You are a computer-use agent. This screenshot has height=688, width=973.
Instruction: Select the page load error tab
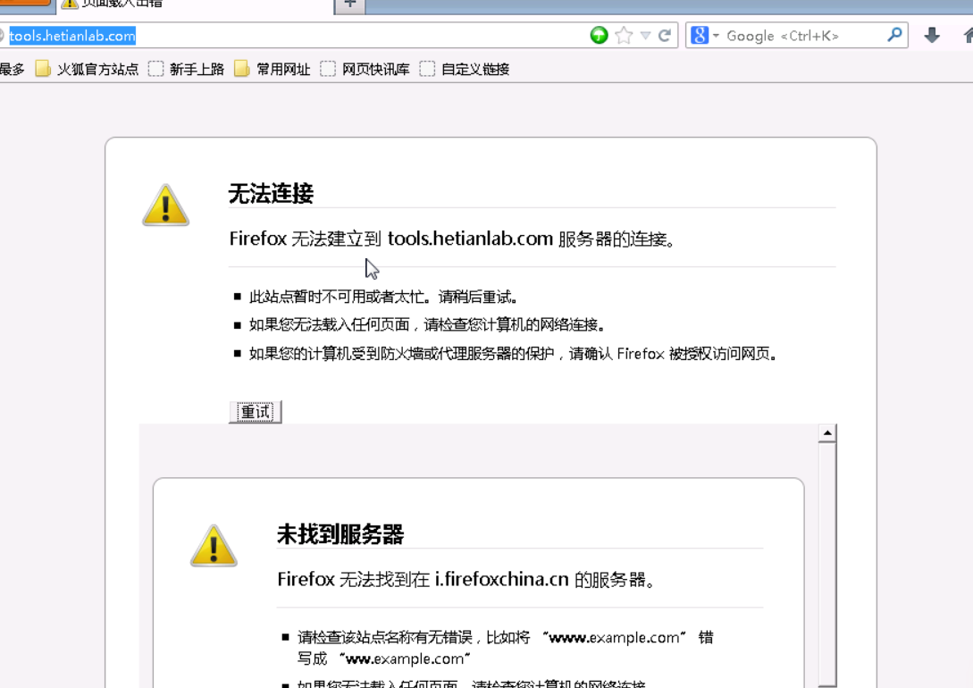tap(196, 4)
